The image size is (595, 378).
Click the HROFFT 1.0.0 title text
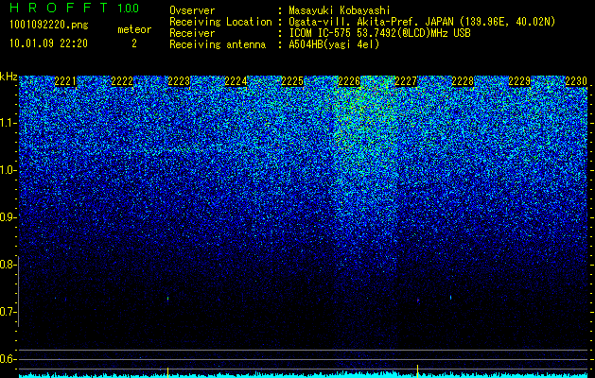coord(74,8)
